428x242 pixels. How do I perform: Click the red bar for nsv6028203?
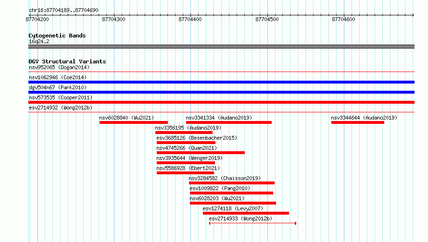[233, 203]
